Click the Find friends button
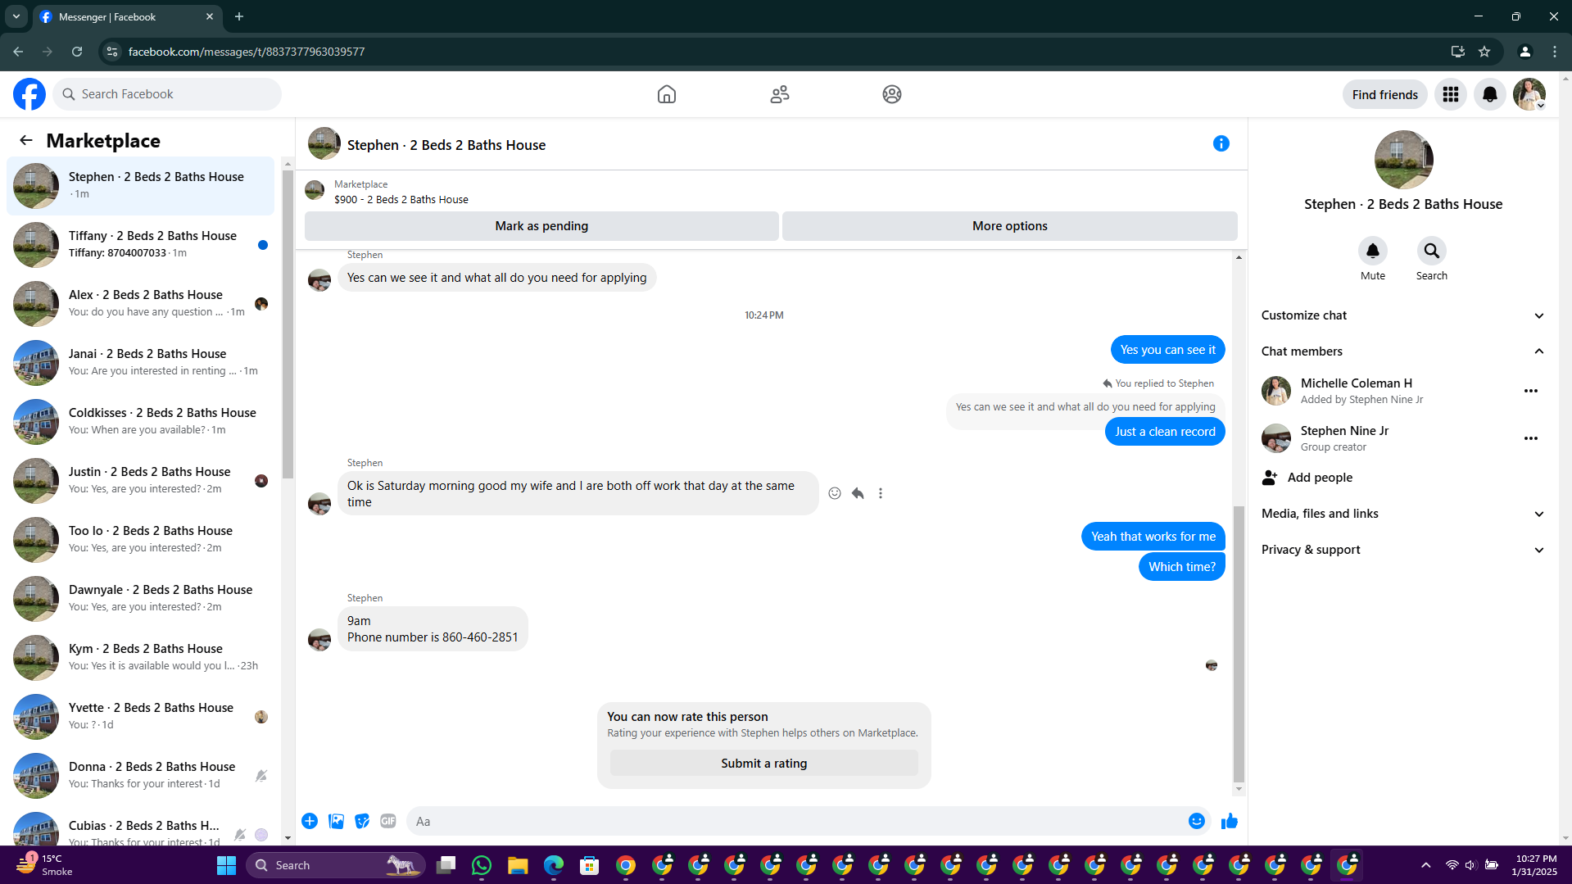Image resolution: width=1572 pixels, height=884 pixels. (x=1384, y=94)
